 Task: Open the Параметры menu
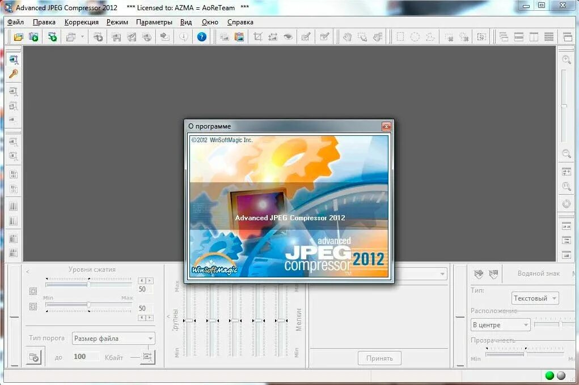coord(154,22)
